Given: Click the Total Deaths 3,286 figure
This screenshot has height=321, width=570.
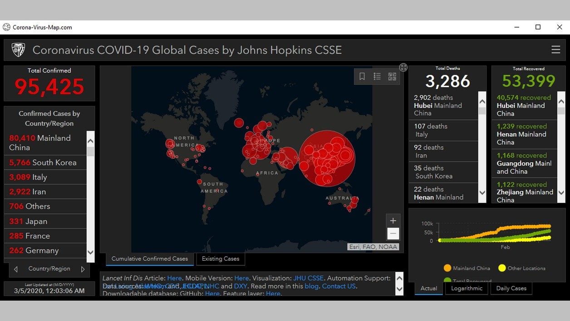Looking at the screenshot, I should pyautogui.click(x=447, y=81).
